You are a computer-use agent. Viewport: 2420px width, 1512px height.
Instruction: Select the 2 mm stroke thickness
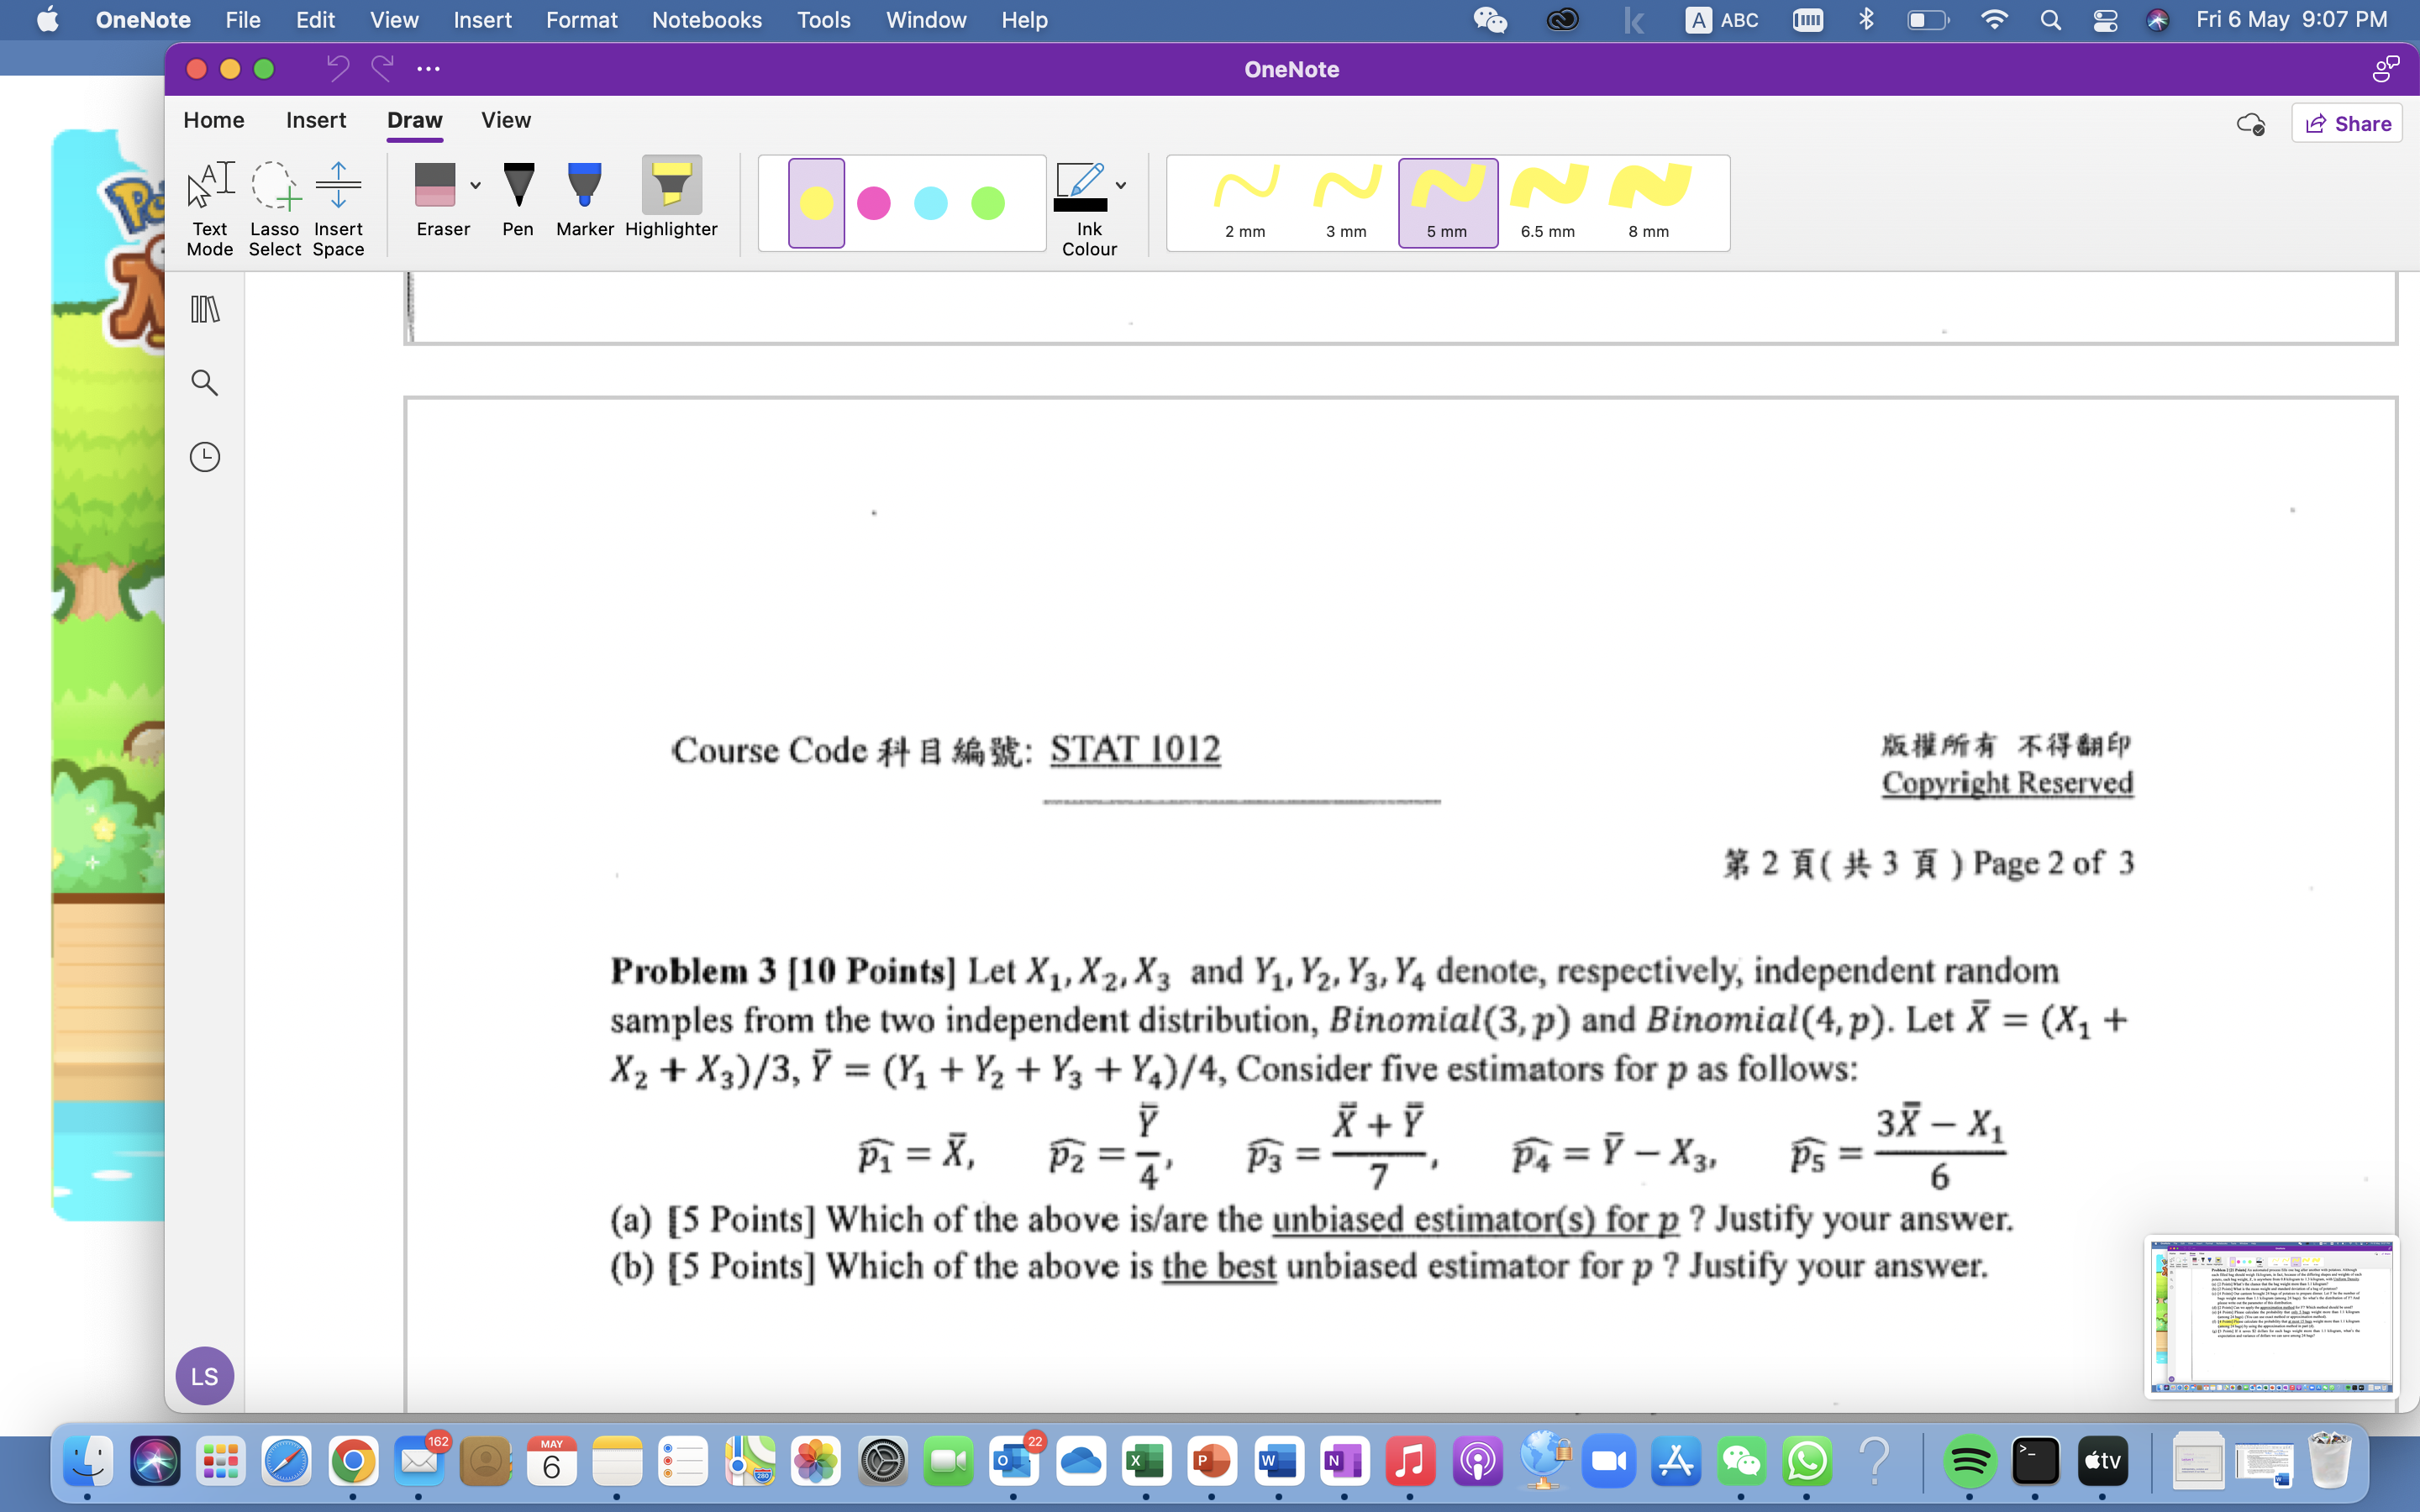click(x=1245, y=200)
